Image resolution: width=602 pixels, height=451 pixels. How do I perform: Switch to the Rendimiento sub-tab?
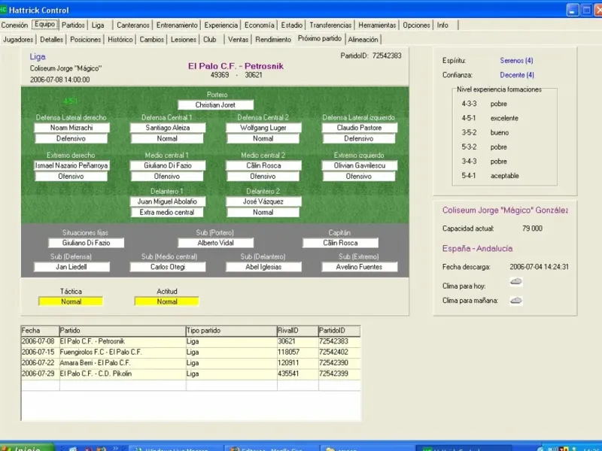[x=273, y=40]
